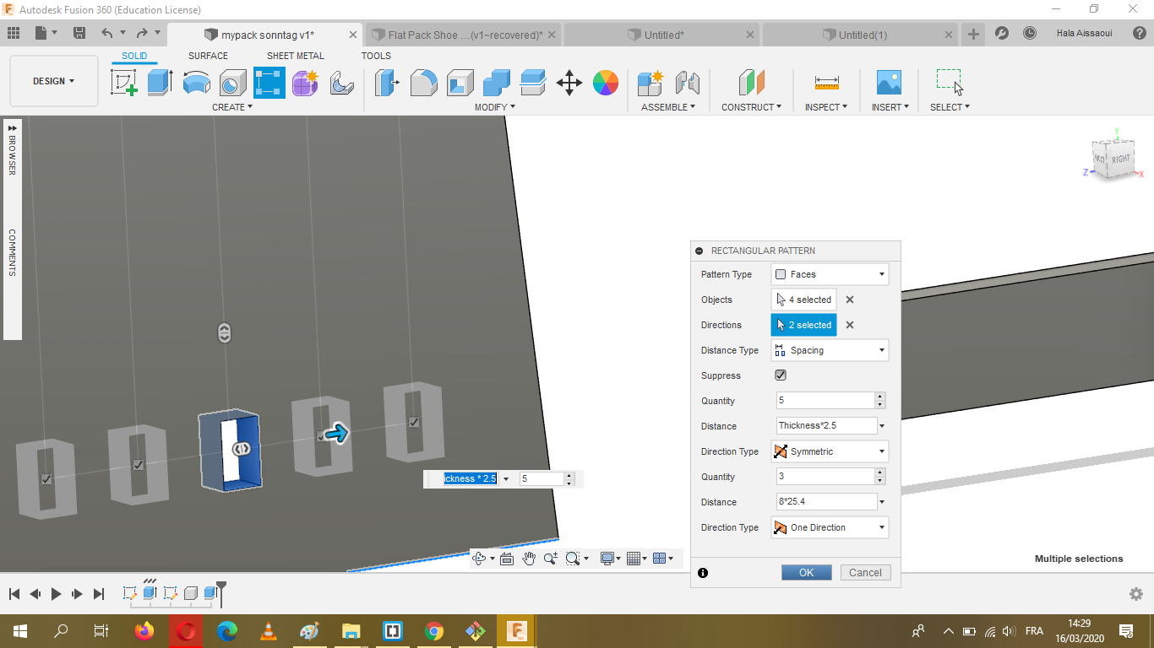
Task: Activate the Move/Copy tool
Action: pos(569,83)
